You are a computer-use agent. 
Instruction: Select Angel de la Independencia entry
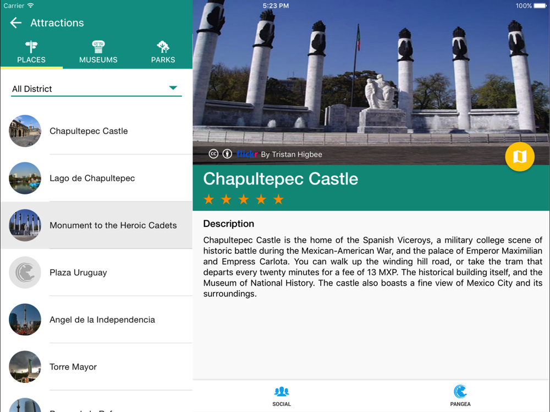96,320
